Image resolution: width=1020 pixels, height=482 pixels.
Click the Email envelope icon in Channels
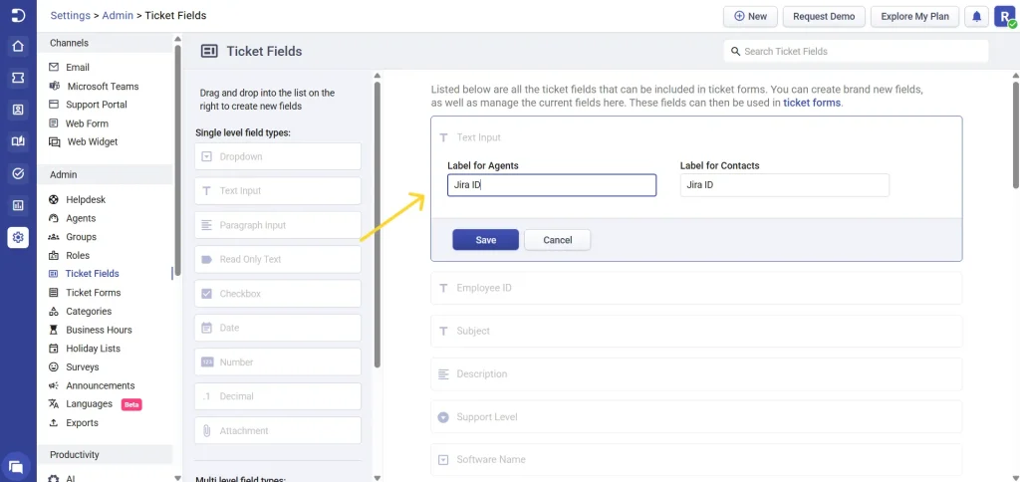coord(54,67)
